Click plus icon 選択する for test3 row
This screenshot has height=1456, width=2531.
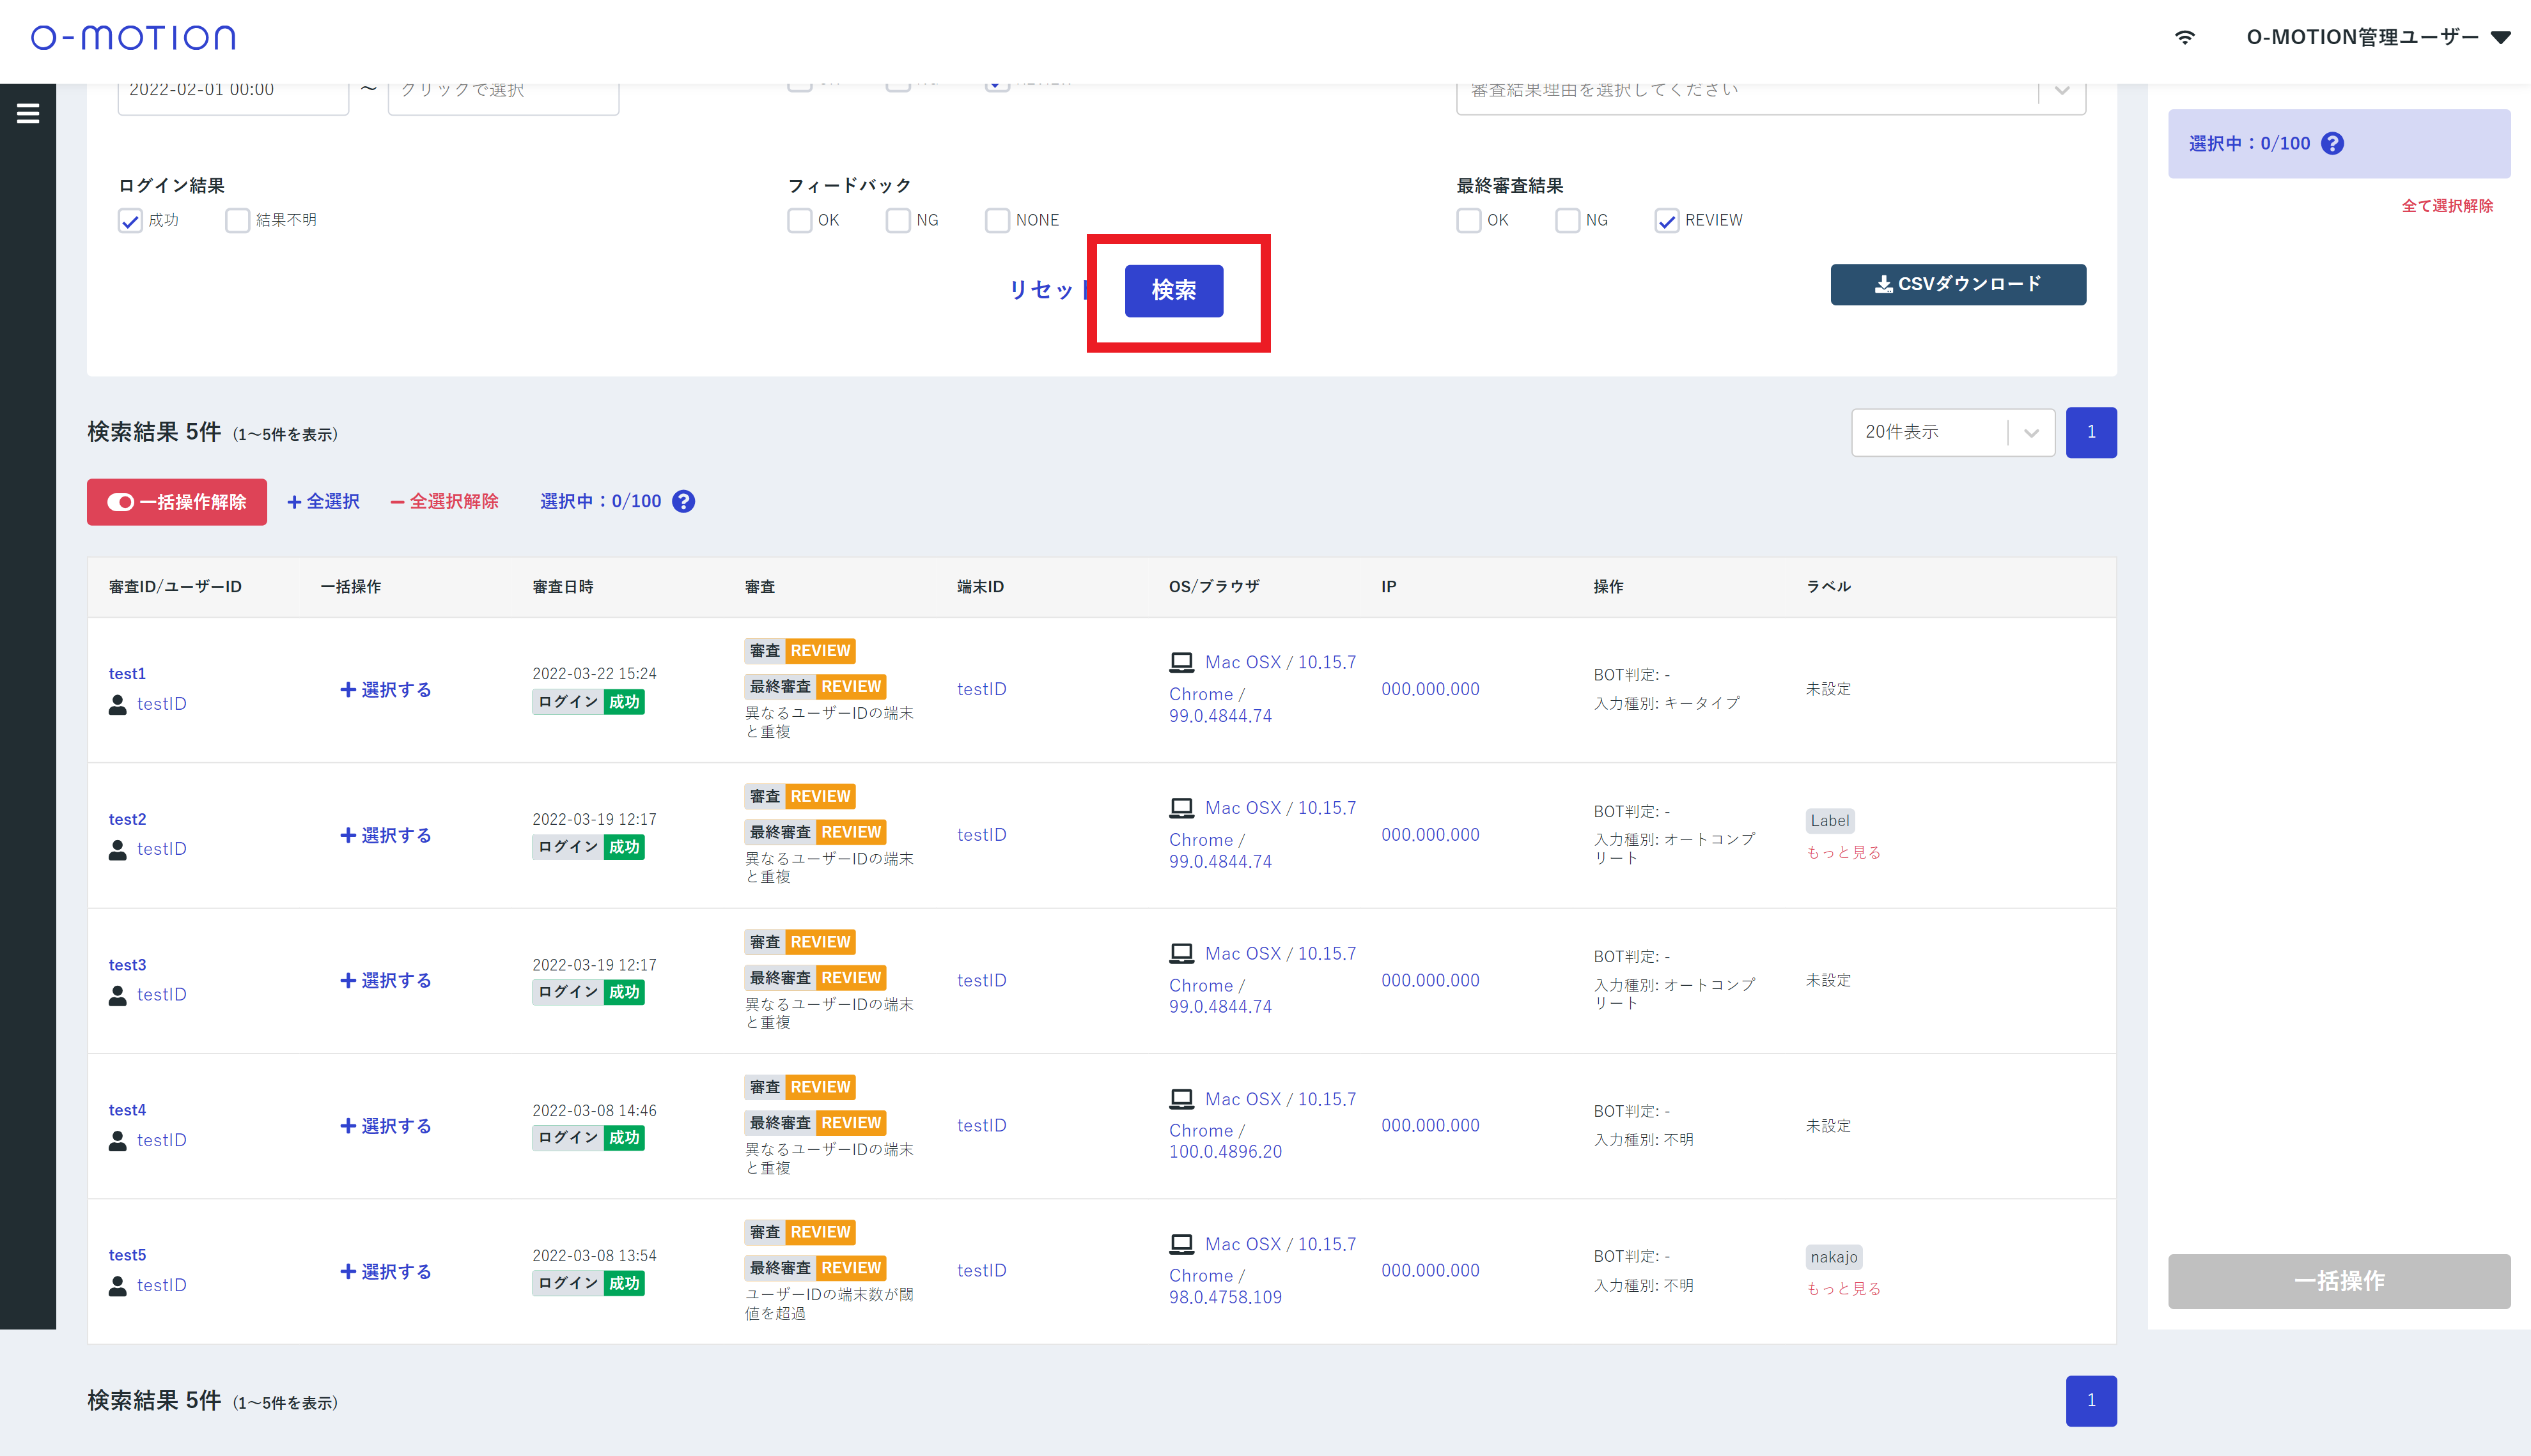point(348,980)
